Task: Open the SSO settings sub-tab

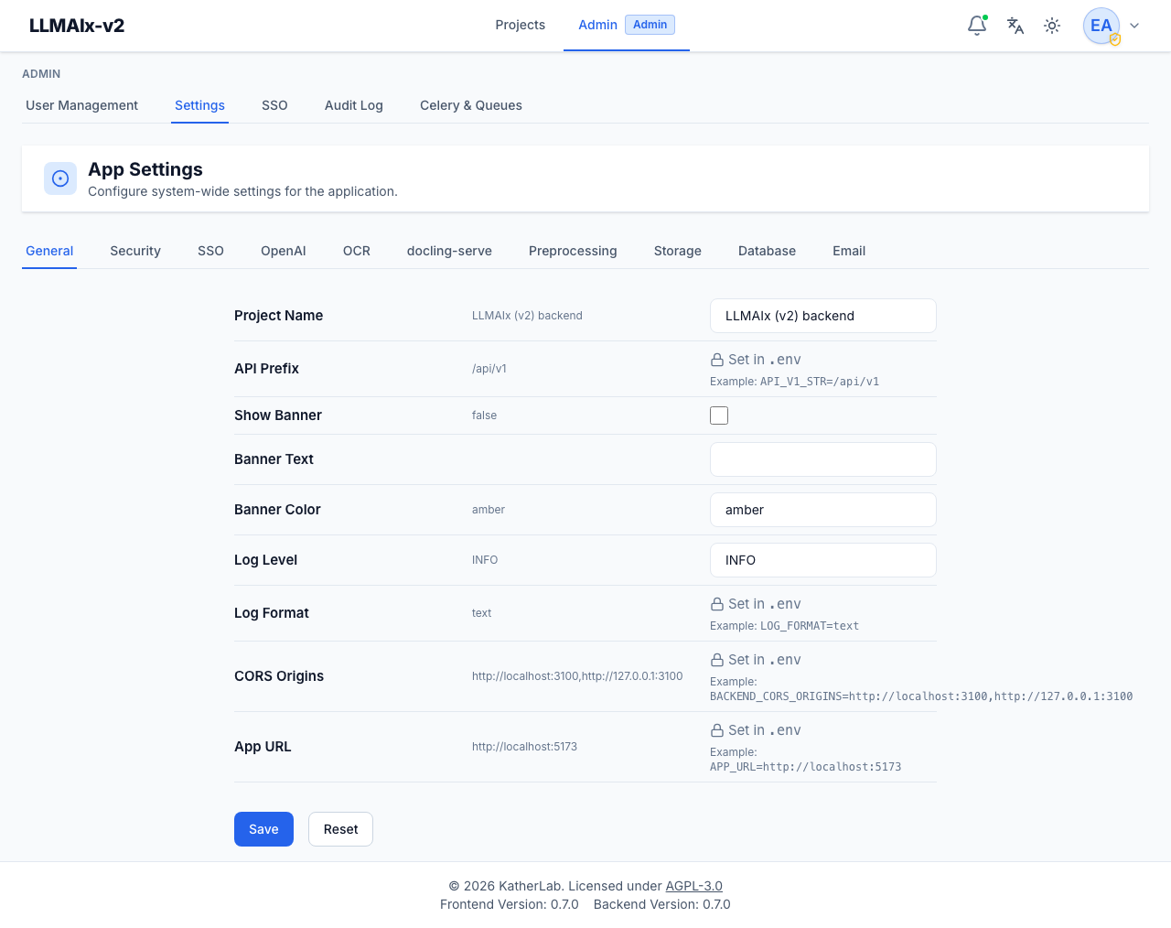Action: [x=210, y=251]
